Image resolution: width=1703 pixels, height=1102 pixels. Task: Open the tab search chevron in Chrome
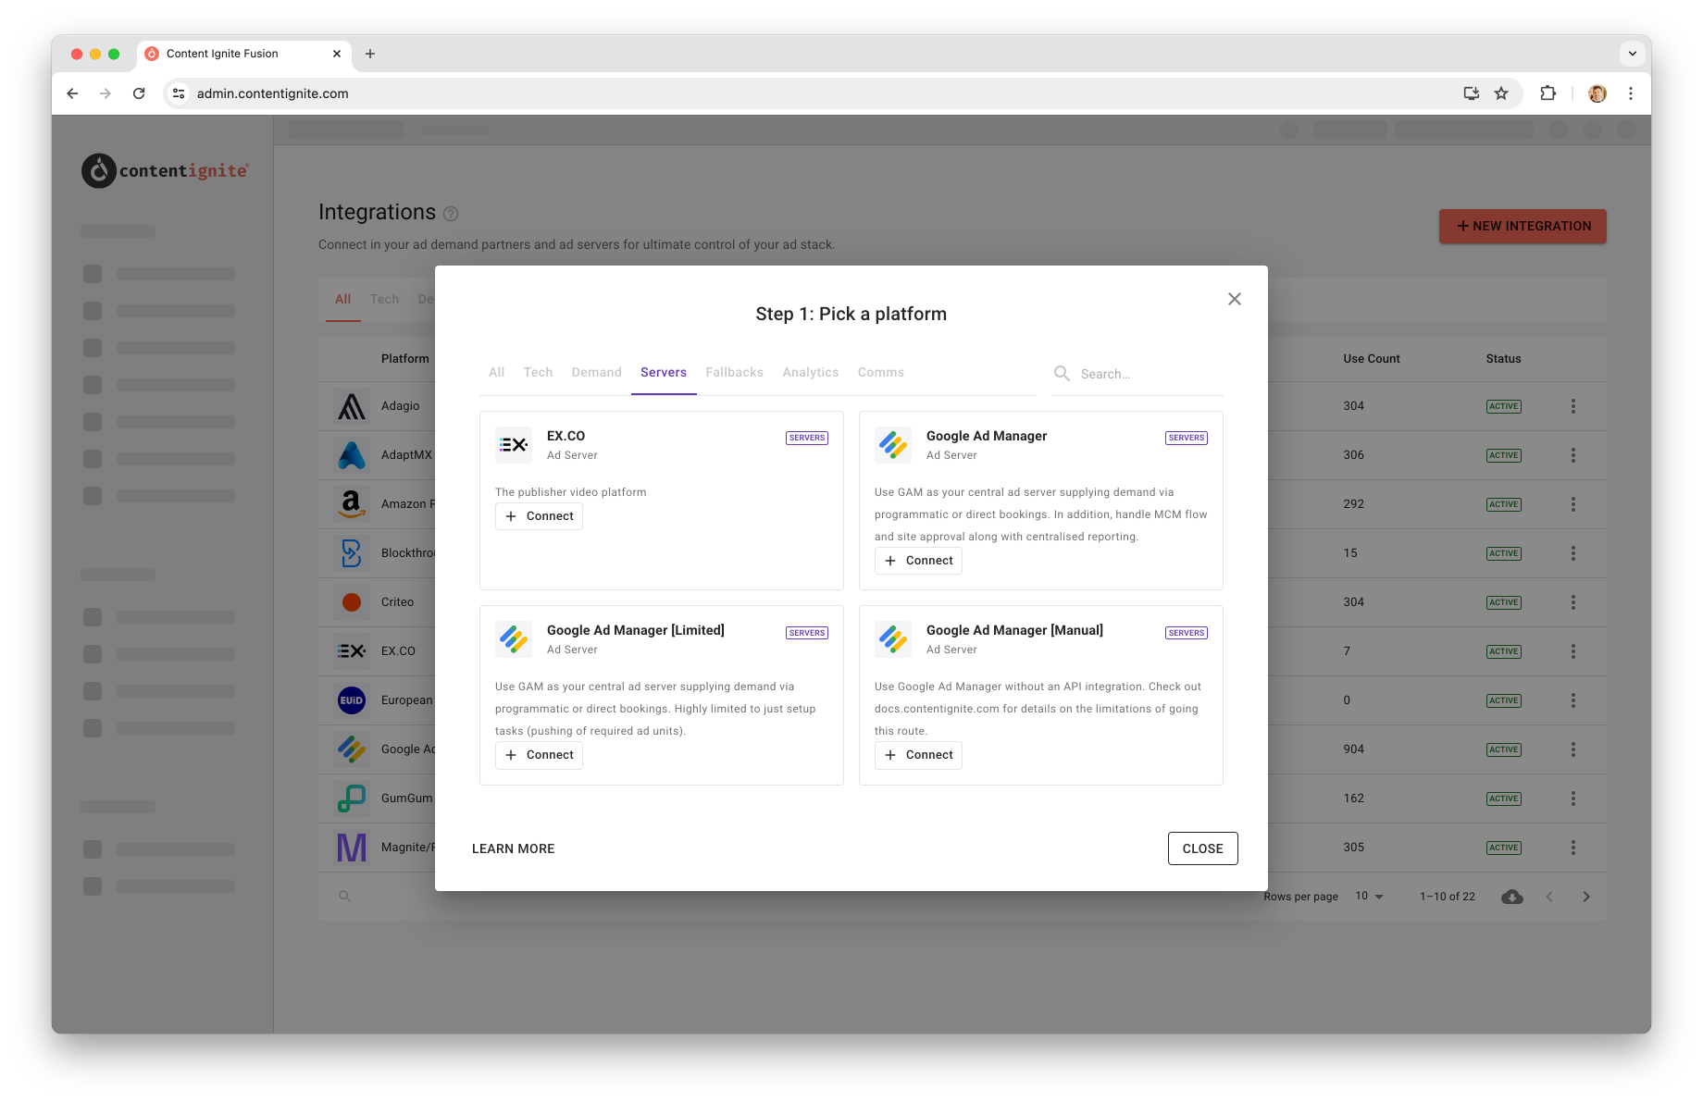[x=1633, y=54]
